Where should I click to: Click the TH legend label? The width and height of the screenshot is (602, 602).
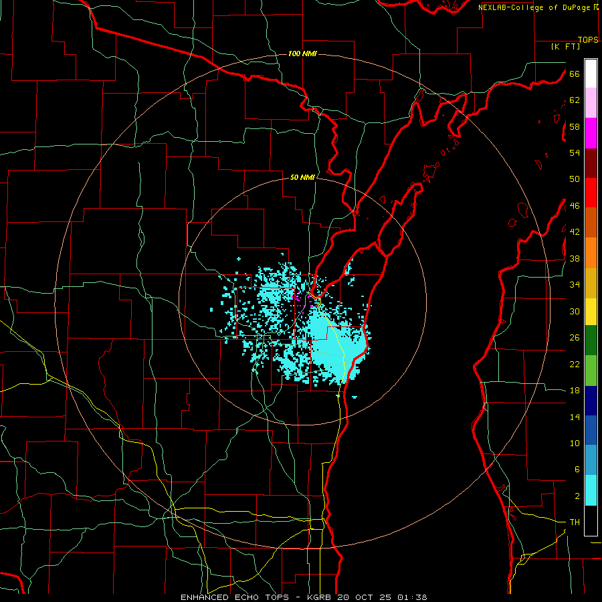(x=575, y=522)
